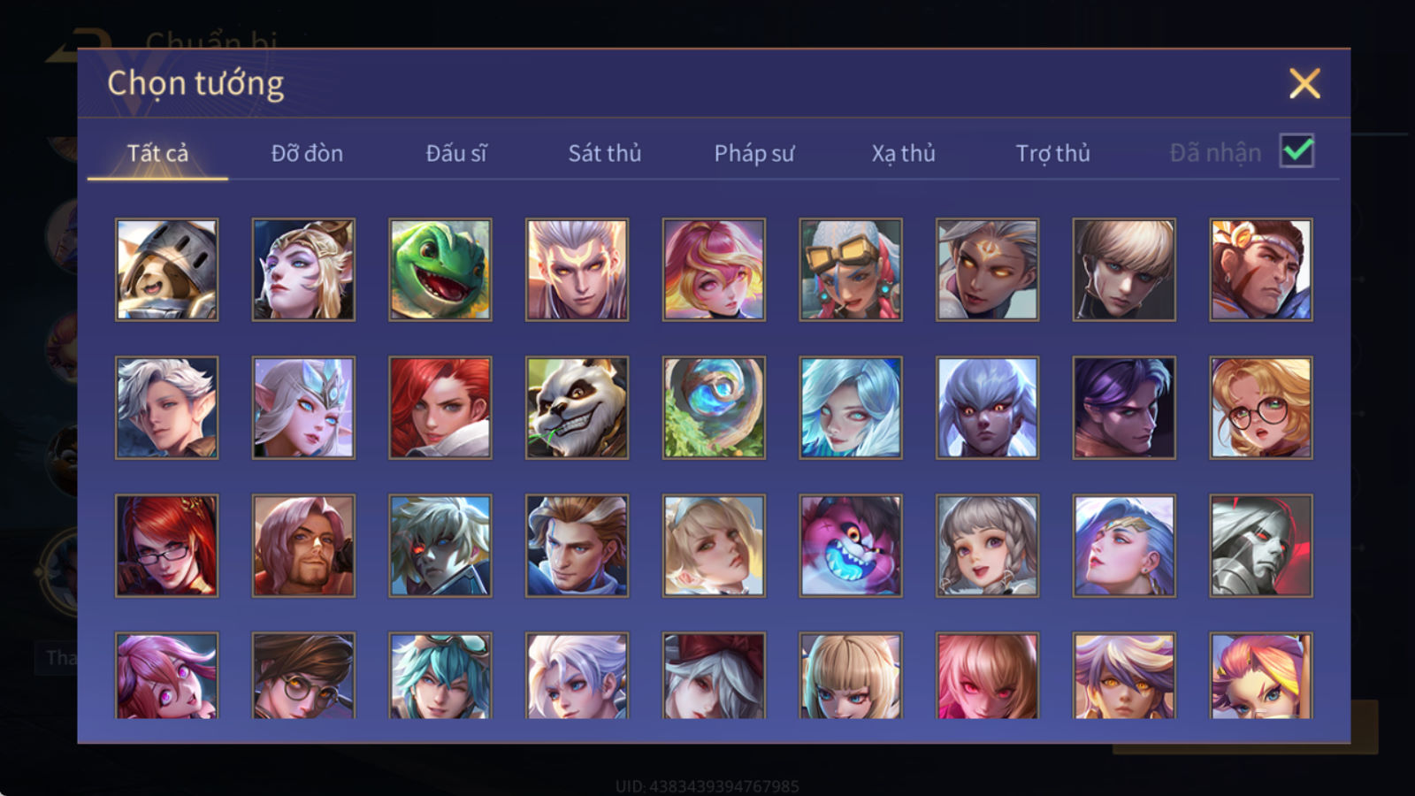The width and height of the screenshot is (1415, 796).
Task: Choose the helmeted raccoon-bear hero portrait
Action: pyautogui.click(x=166, y=270)
